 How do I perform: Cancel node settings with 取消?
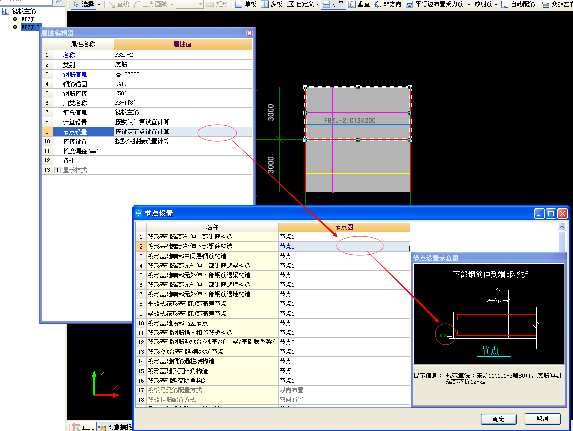(x=542, y=419)
